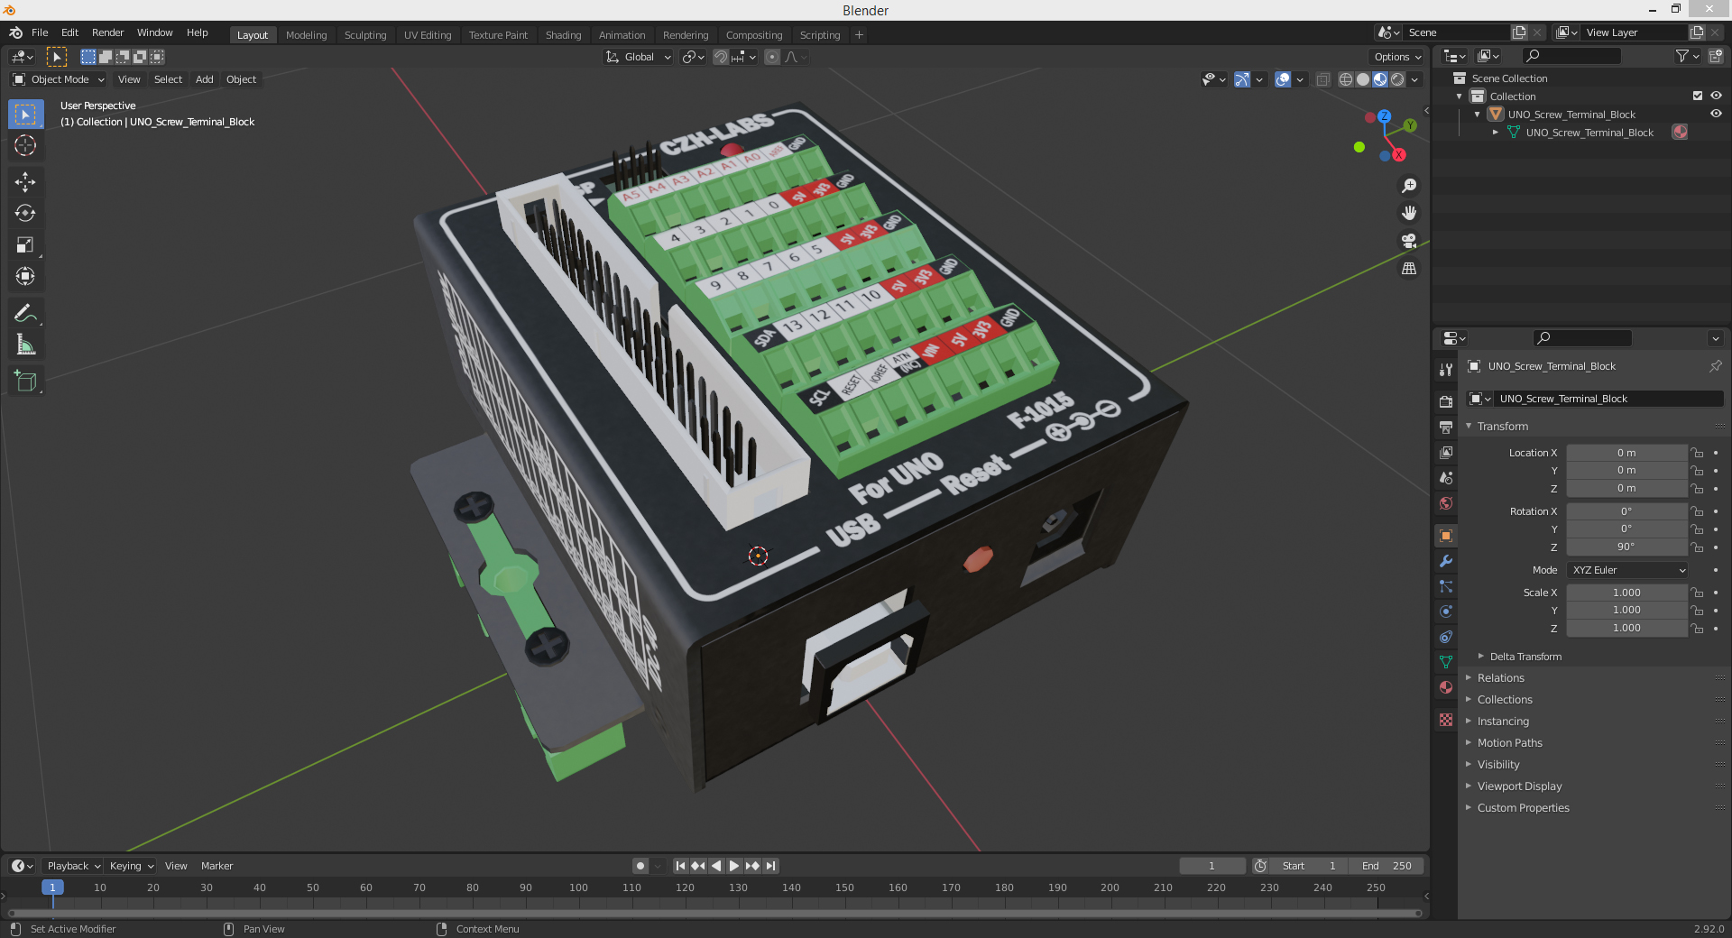This screenshot has height=938, width=1732.
Task: Switch to Modeling workspace tab
Action: [x=306, y=35]
